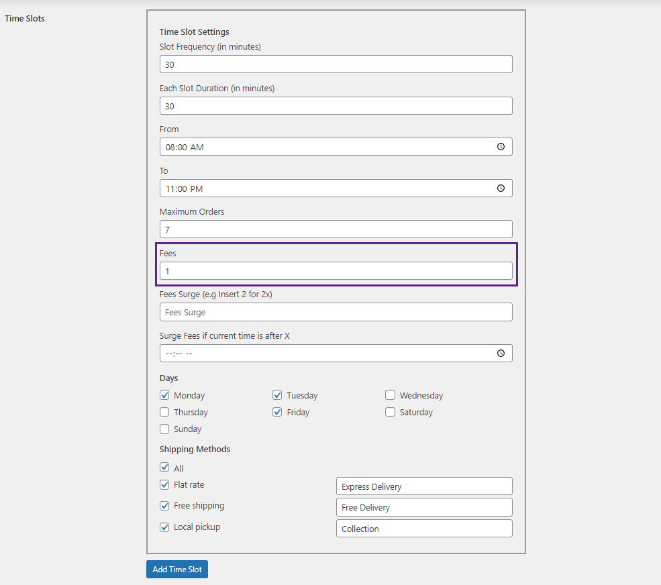Focus the Slot Frequency input field
This screenshot has width=661, height=585.
pos(336,64)
